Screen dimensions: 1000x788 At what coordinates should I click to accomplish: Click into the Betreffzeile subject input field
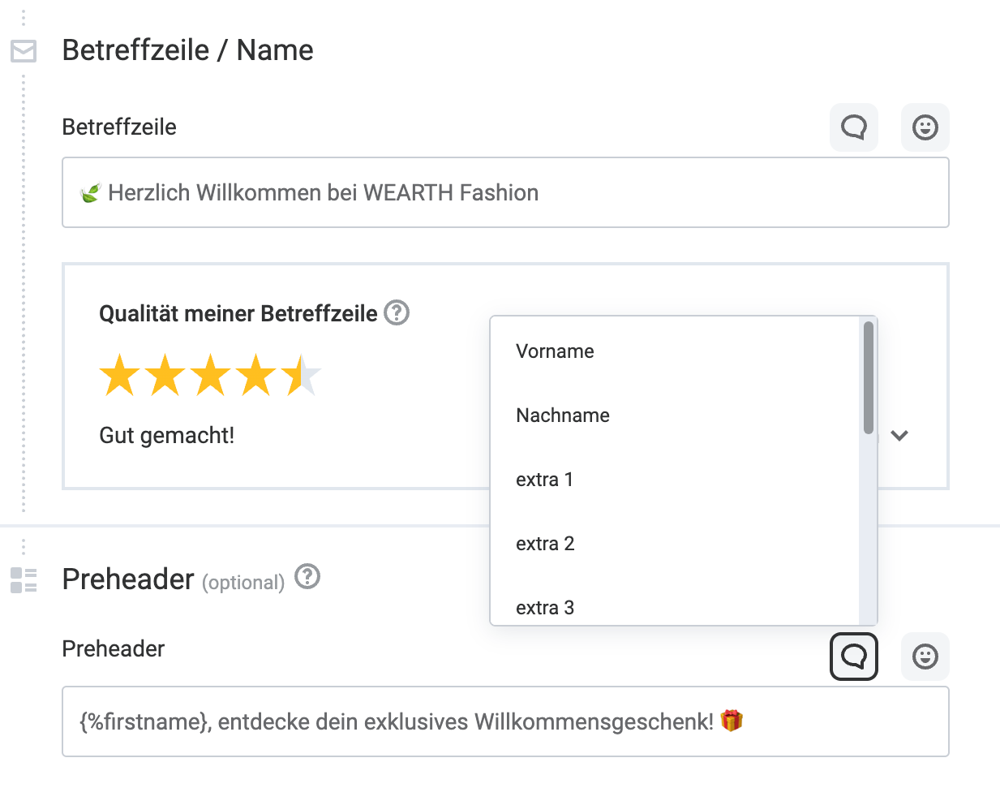point(504,193)
